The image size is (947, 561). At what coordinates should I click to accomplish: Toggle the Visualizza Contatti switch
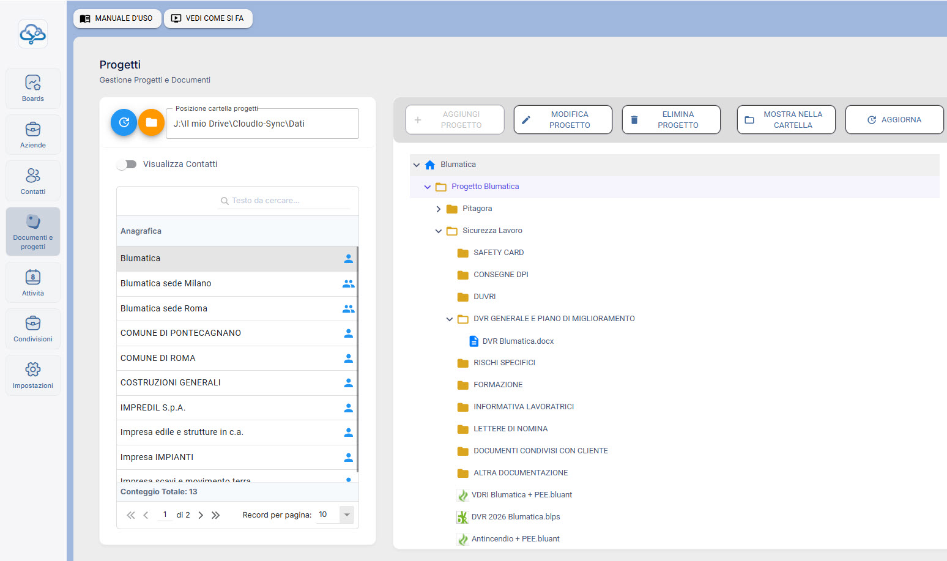(x=127, y=164)
